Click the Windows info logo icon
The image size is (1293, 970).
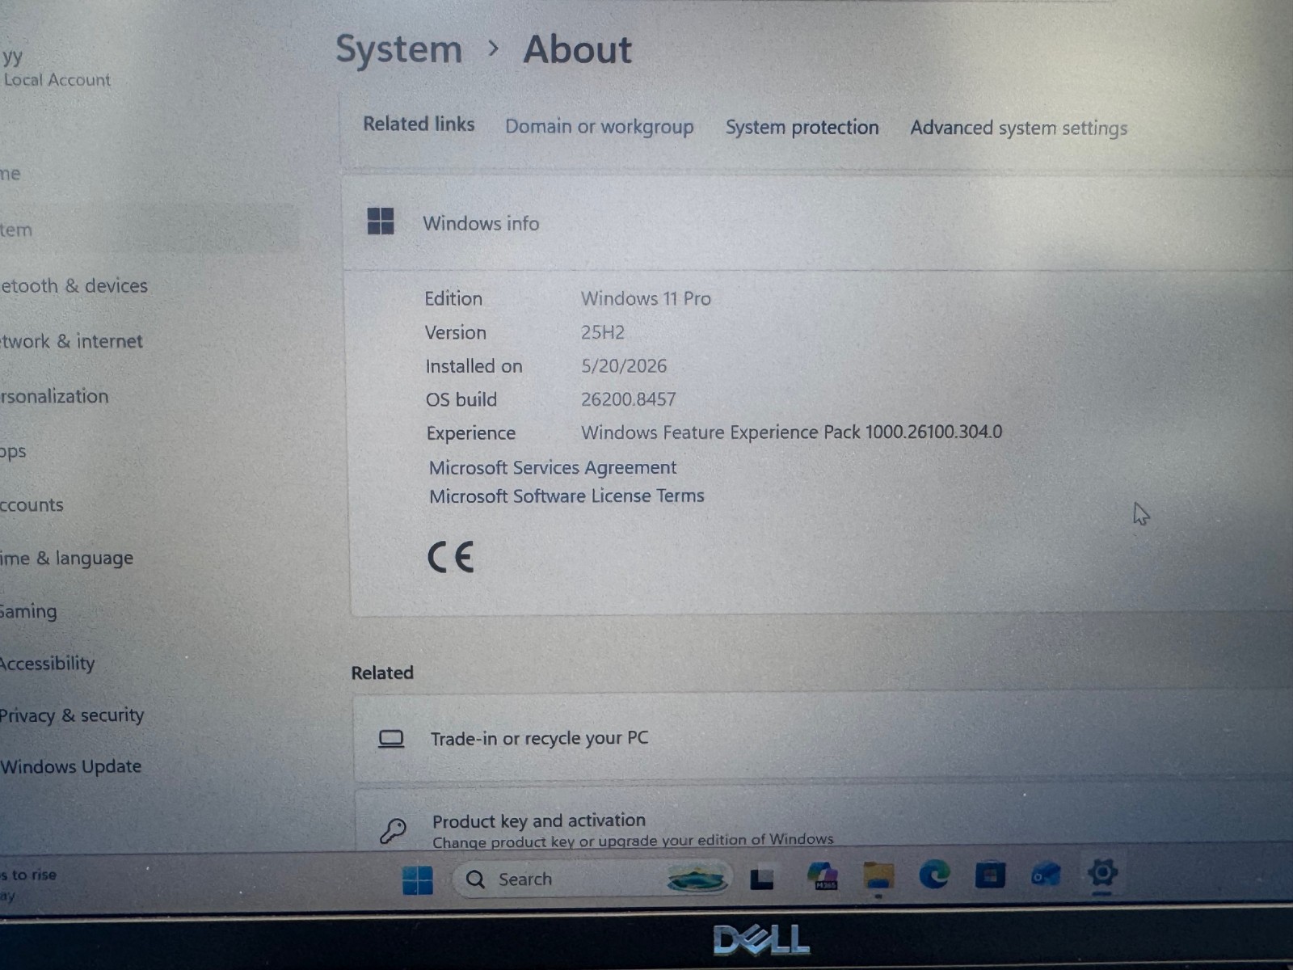pyautogui.click(x=381, y=221)
